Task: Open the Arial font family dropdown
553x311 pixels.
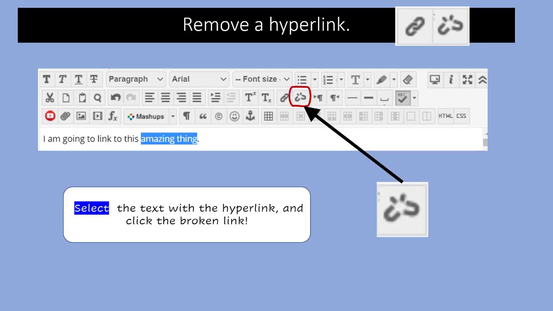Action: pos(199,79)
